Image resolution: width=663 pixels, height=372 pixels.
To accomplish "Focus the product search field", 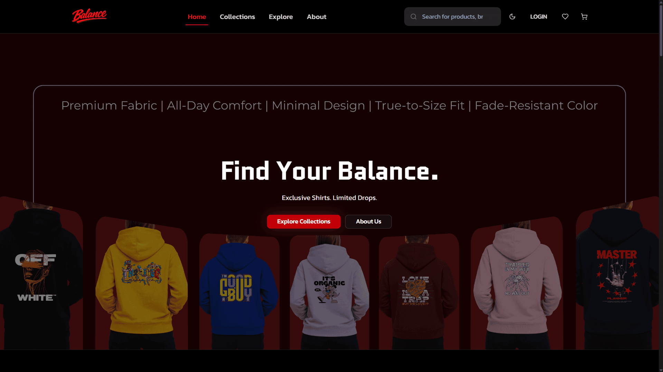I will (x=456, y=17).
